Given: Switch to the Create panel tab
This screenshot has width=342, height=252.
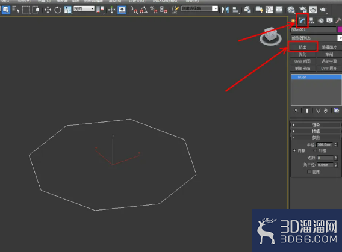Looking at the screenshot, I should coord(293,20).
